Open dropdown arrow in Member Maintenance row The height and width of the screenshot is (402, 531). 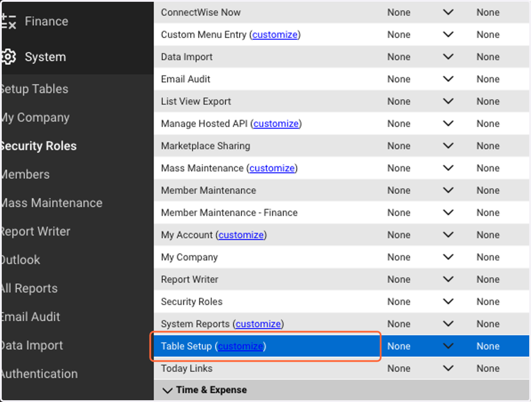448,190
